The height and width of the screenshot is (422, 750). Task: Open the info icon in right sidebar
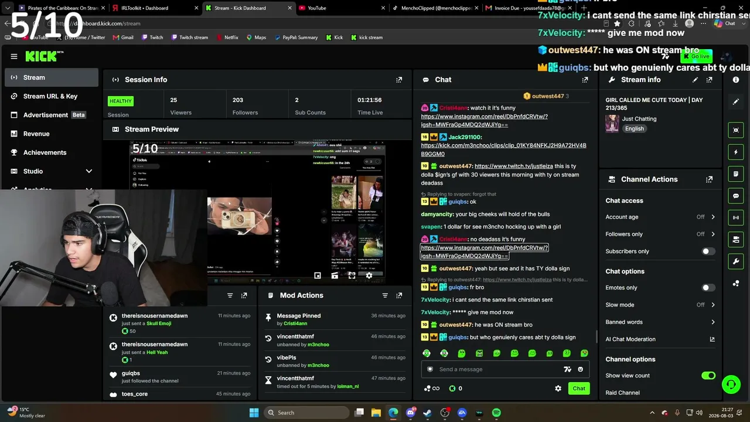736,80
